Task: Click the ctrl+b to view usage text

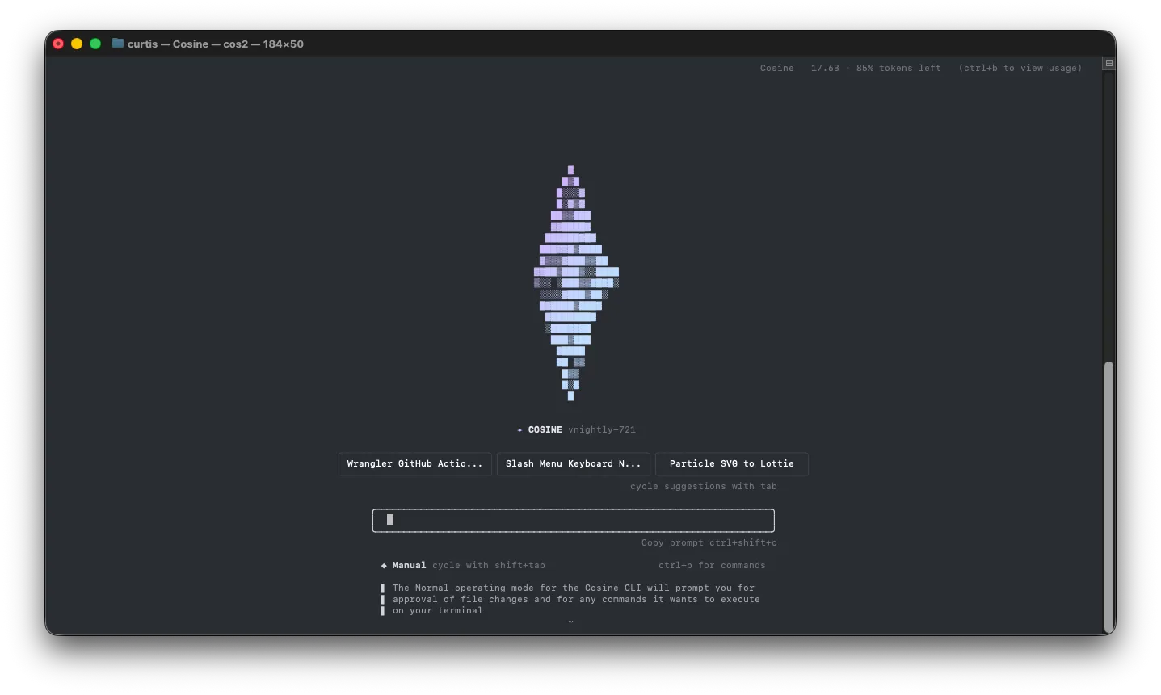Action: (1020, 68)
